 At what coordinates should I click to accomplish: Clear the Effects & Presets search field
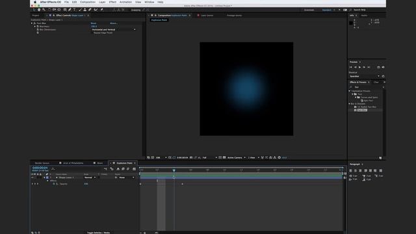[383, 87]
